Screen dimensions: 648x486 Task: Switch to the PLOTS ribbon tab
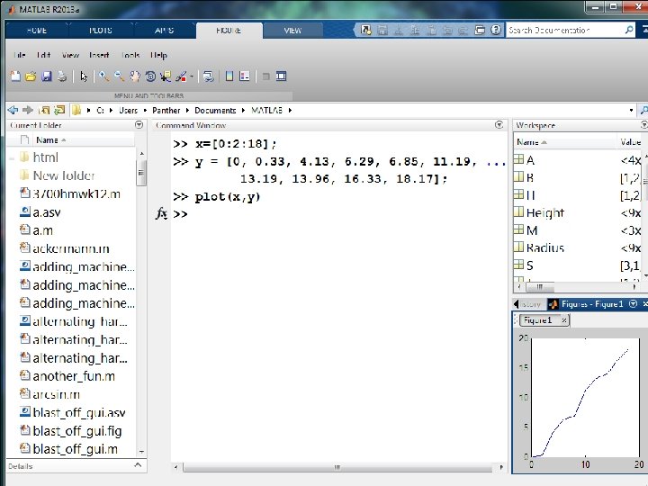101,31
